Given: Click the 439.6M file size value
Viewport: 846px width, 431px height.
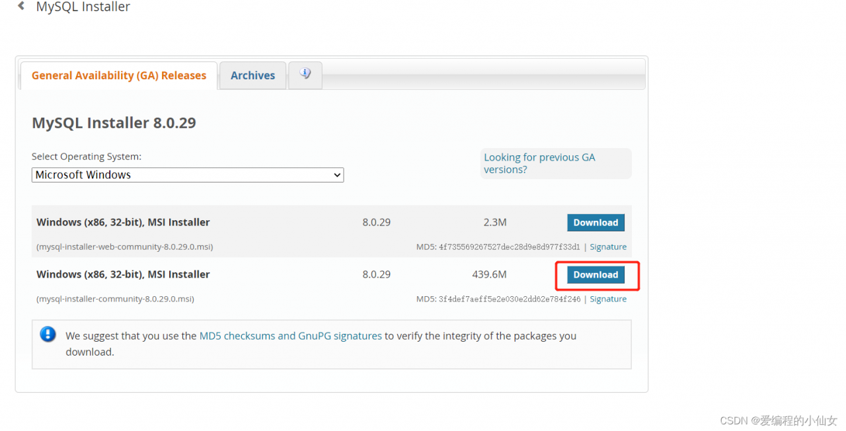Looking at the screenshot, I should (x=490, y=274).
